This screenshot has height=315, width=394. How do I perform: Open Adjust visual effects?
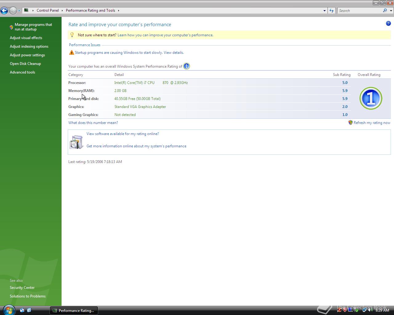[26, 38]
